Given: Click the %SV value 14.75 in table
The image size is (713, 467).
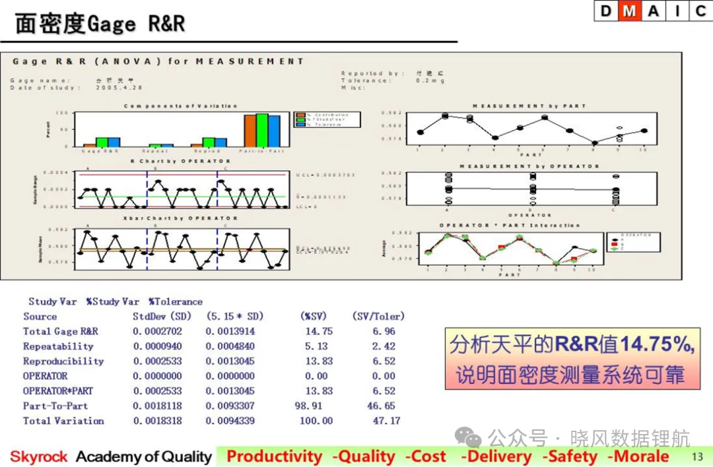Looking at the screenshot, I should [319, 332].
